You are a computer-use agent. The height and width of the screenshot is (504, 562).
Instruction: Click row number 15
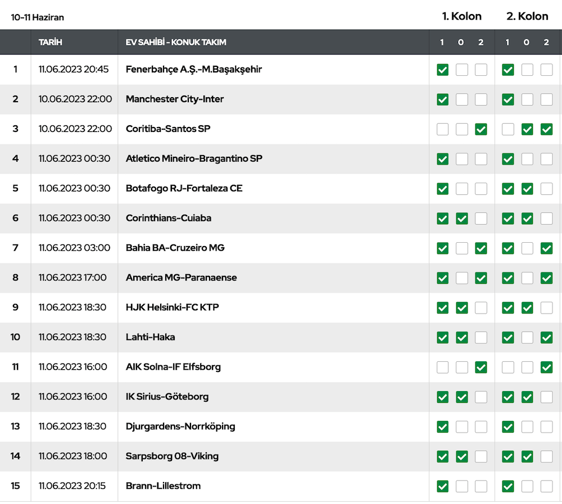15,485
